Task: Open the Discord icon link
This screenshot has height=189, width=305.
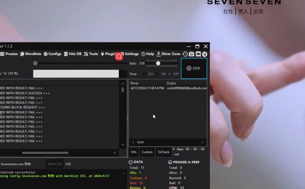Action: point(198,54)
